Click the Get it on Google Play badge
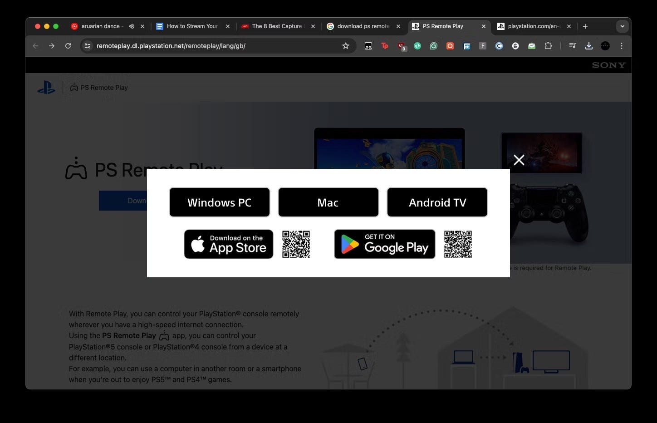This screenshot has width=657, height=423. tap(384, 244)
